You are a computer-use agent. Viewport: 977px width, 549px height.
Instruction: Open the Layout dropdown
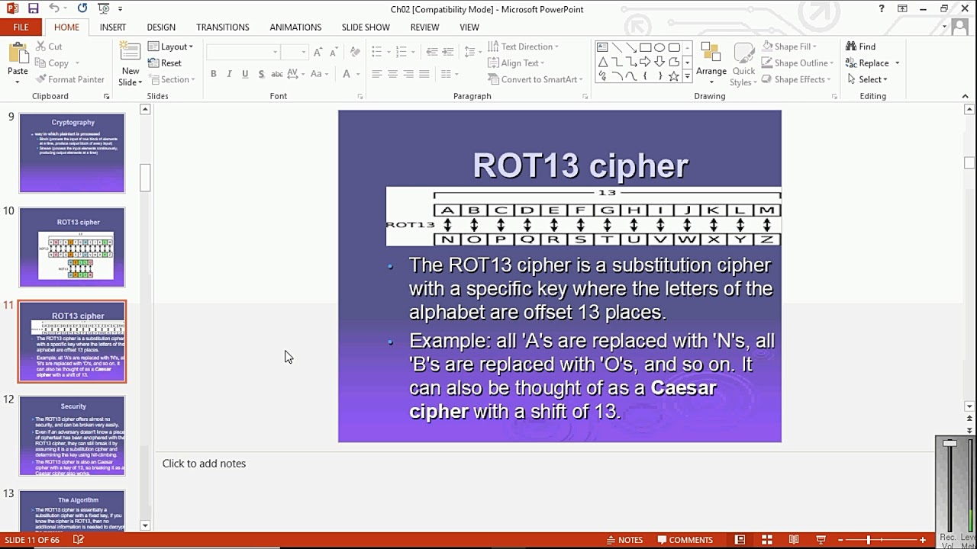click(x=170, y=47)
